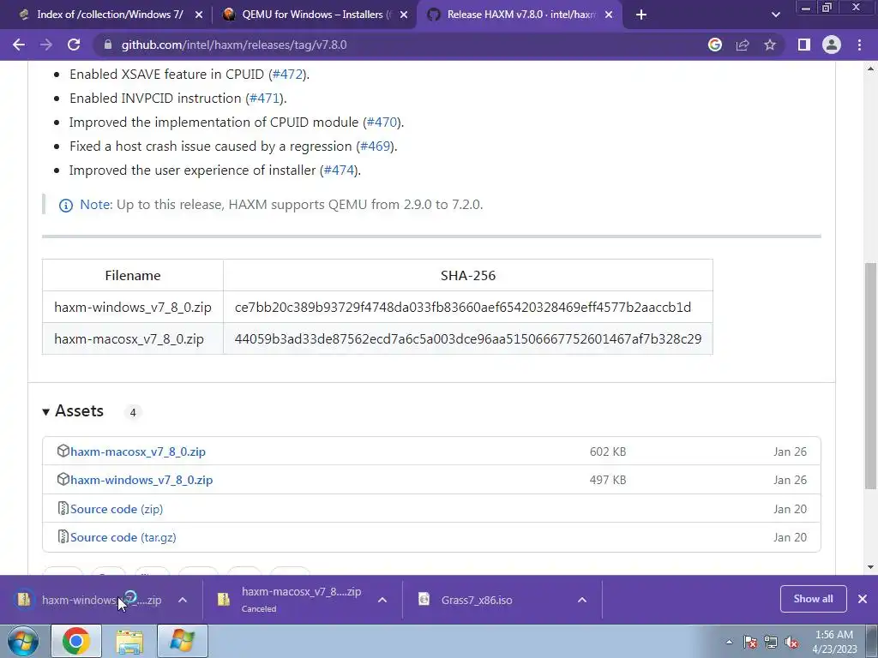Image resolution: width=878 pixels, height=658 pixels.
Task: Download haxm-windows_v7_8_0.zip asset
Action: 141,480
